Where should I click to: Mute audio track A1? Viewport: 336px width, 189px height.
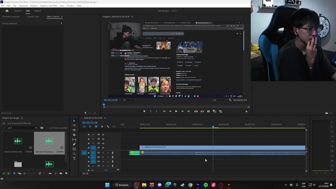103,153
